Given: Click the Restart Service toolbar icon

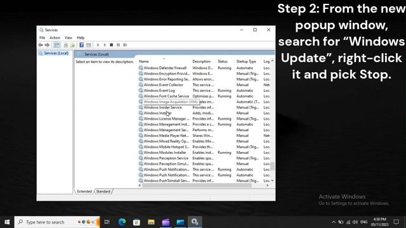Looking at the screenshot, I should [x=126, y=45].
